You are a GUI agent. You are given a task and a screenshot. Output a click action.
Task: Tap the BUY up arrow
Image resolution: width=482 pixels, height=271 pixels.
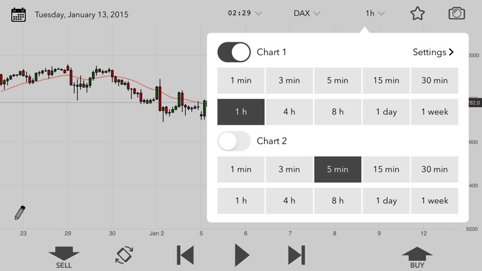(x=417, y=257)
